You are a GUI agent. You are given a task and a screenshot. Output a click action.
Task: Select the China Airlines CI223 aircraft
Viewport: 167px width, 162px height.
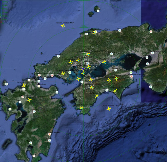(x=109, y=109)
